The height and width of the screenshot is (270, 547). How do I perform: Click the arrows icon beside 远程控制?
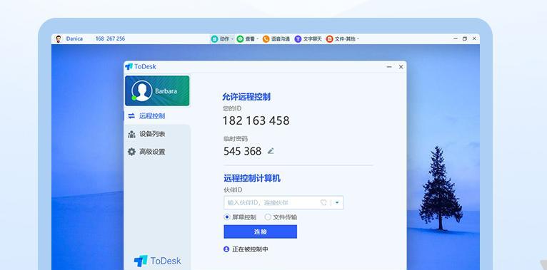131,116
